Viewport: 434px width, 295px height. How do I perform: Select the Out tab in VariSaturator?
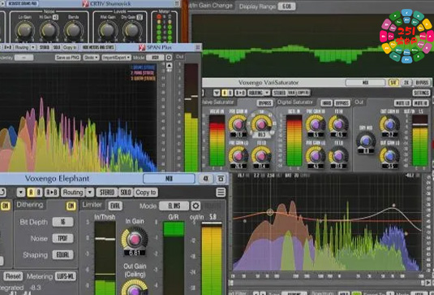tap(359, 102)
